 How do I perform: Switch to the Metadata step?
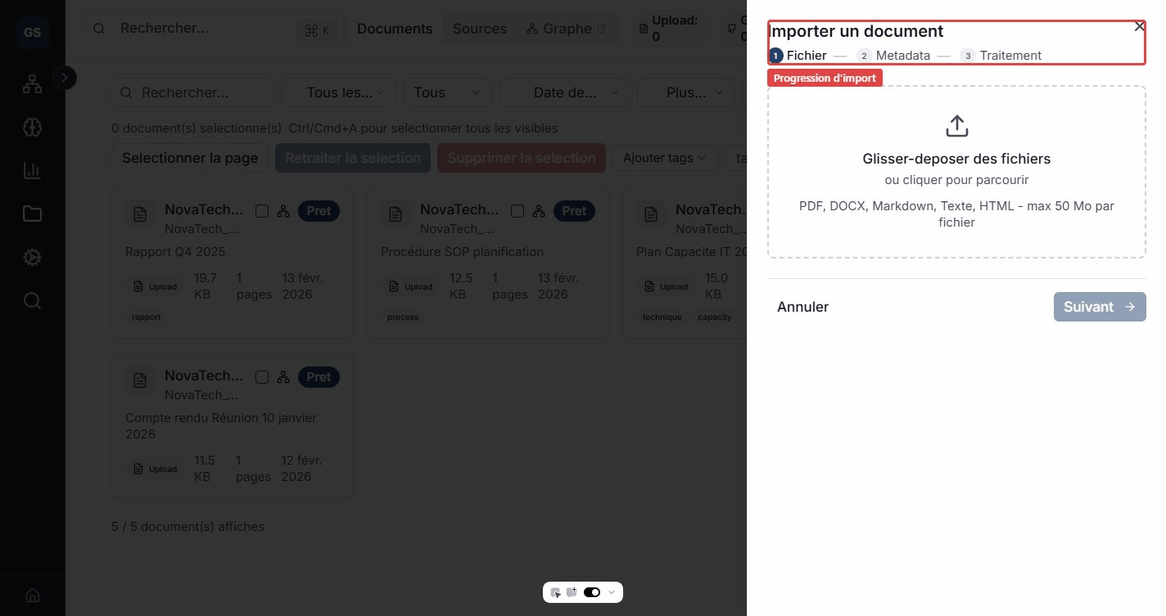point(902,56)
